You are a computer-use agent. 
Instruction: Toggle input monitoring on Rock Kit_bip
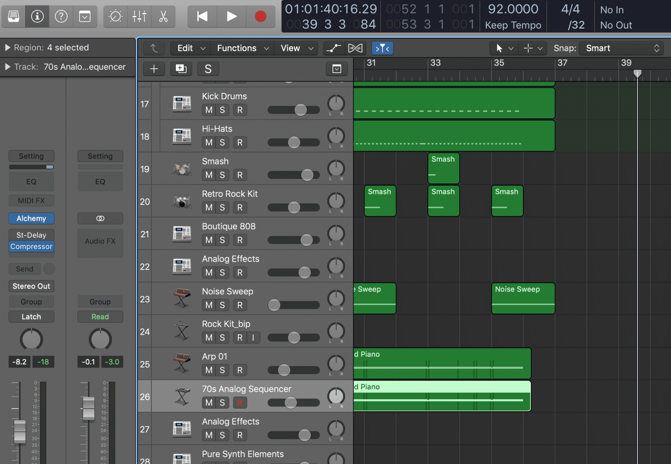coord(253,338)
